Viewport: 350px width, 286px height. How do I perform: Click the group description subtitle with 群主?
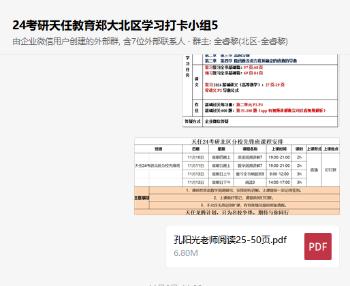[x=150, y=42]
